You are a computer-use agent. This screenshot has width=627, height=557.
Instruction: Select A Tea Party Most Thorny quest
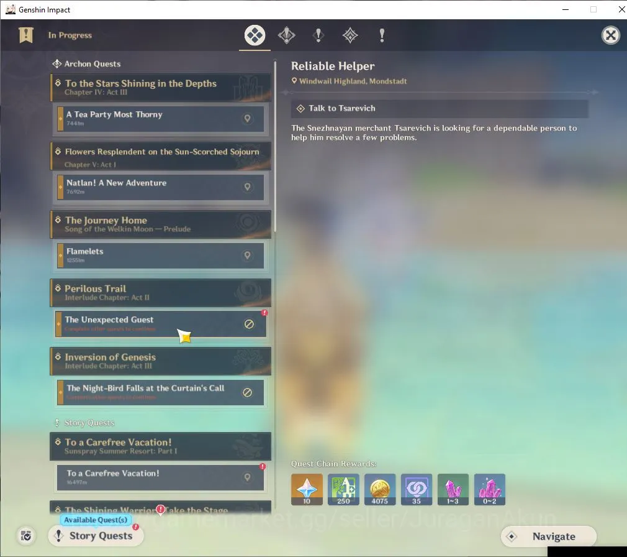click(x=161, y=119)
